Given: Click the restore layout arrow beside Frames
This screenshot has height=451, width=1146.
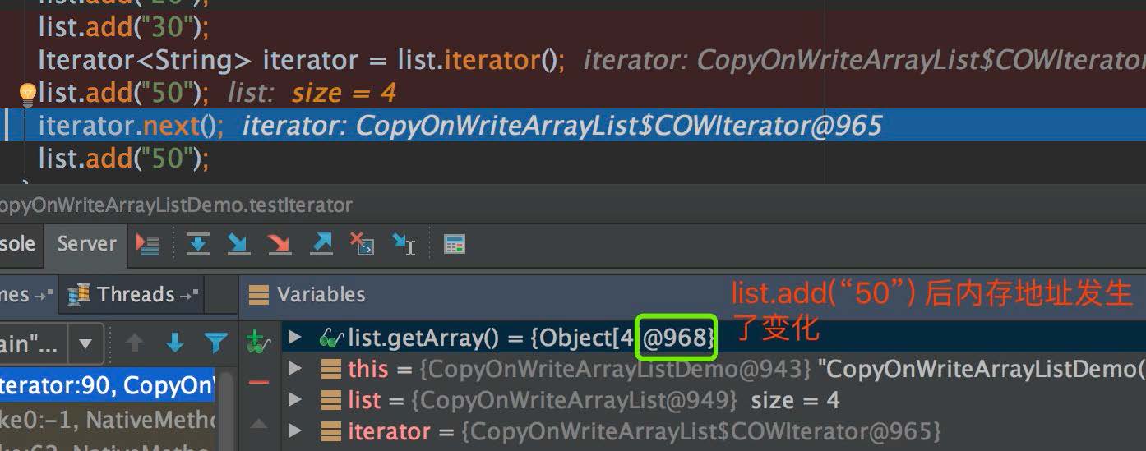Looking at the screenshot, I should [44, 294].
